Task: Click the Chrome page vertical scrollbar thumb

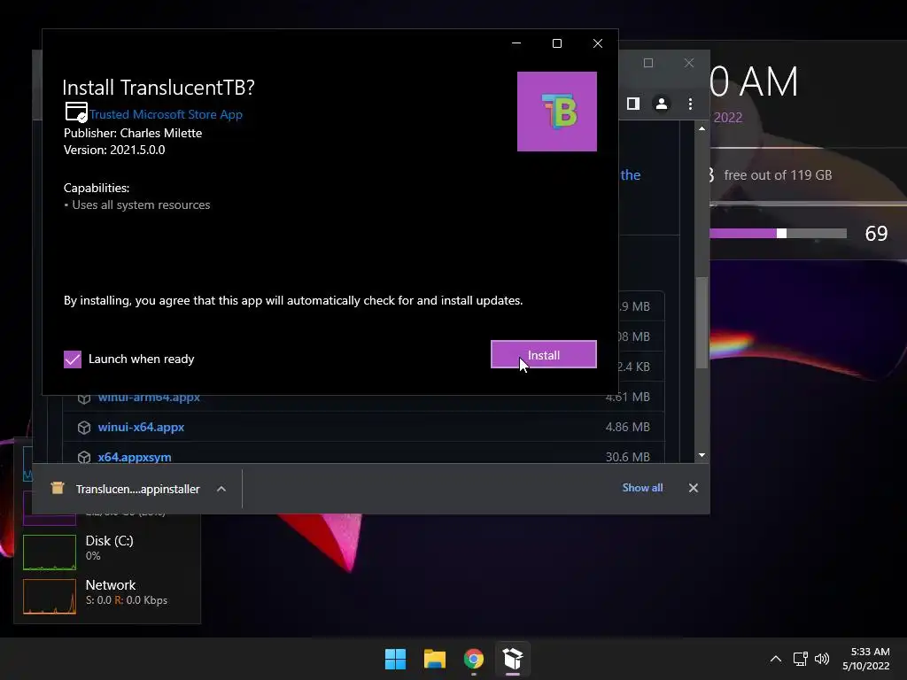Action: pyautogui.click(x=702, y=322)
